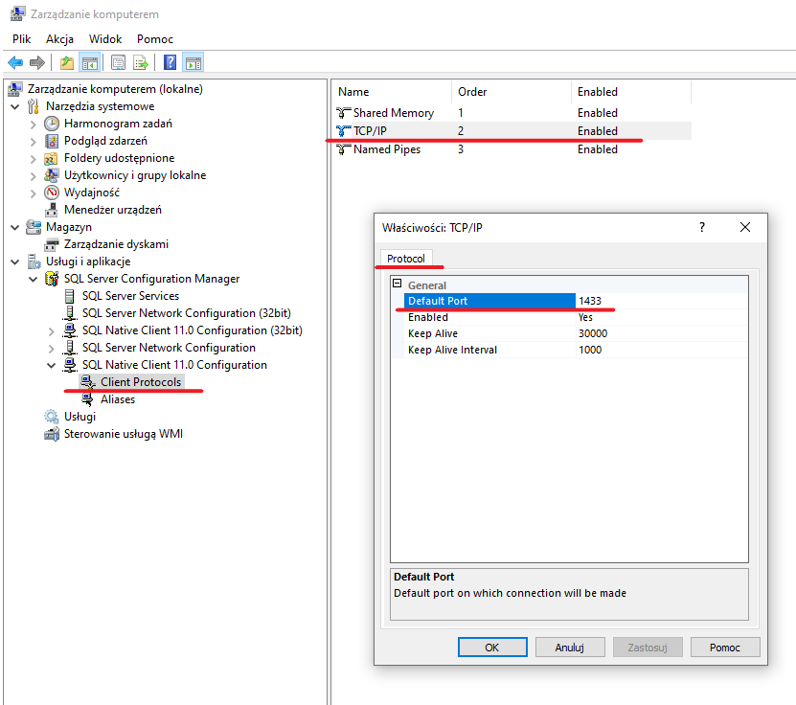This screenshot has height=705, width=796.
Task: Click the Anuluj button
Action: (x=570, y=648)
